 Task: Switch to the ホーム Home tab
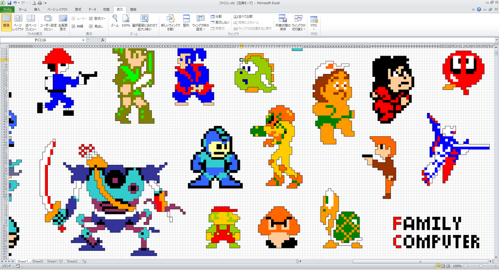(23, 9)
